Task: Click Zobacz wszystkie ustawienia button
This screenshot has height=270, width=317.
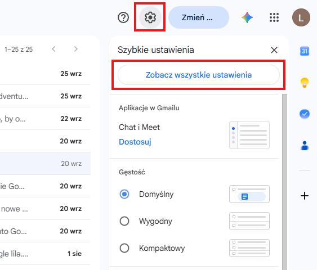Action: coord(199,75)
